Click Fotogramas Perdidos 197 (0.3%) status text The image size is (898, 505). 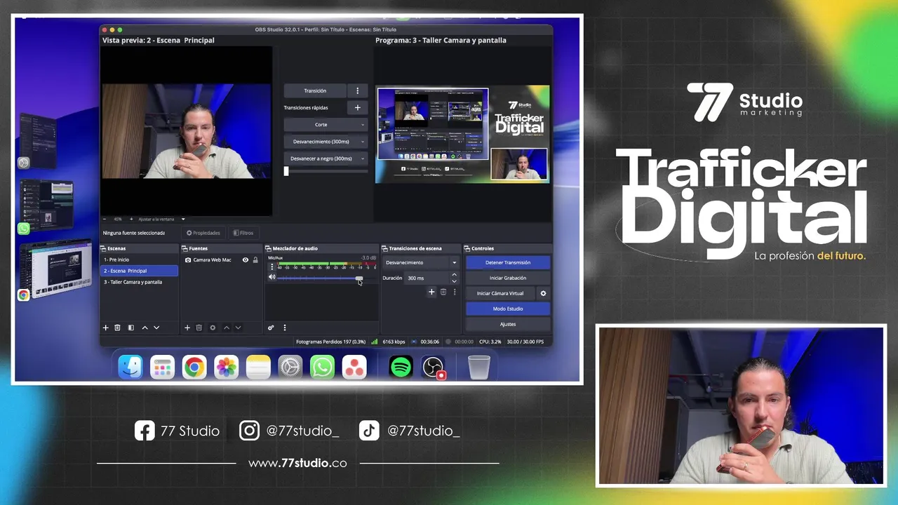click(330, 342)
